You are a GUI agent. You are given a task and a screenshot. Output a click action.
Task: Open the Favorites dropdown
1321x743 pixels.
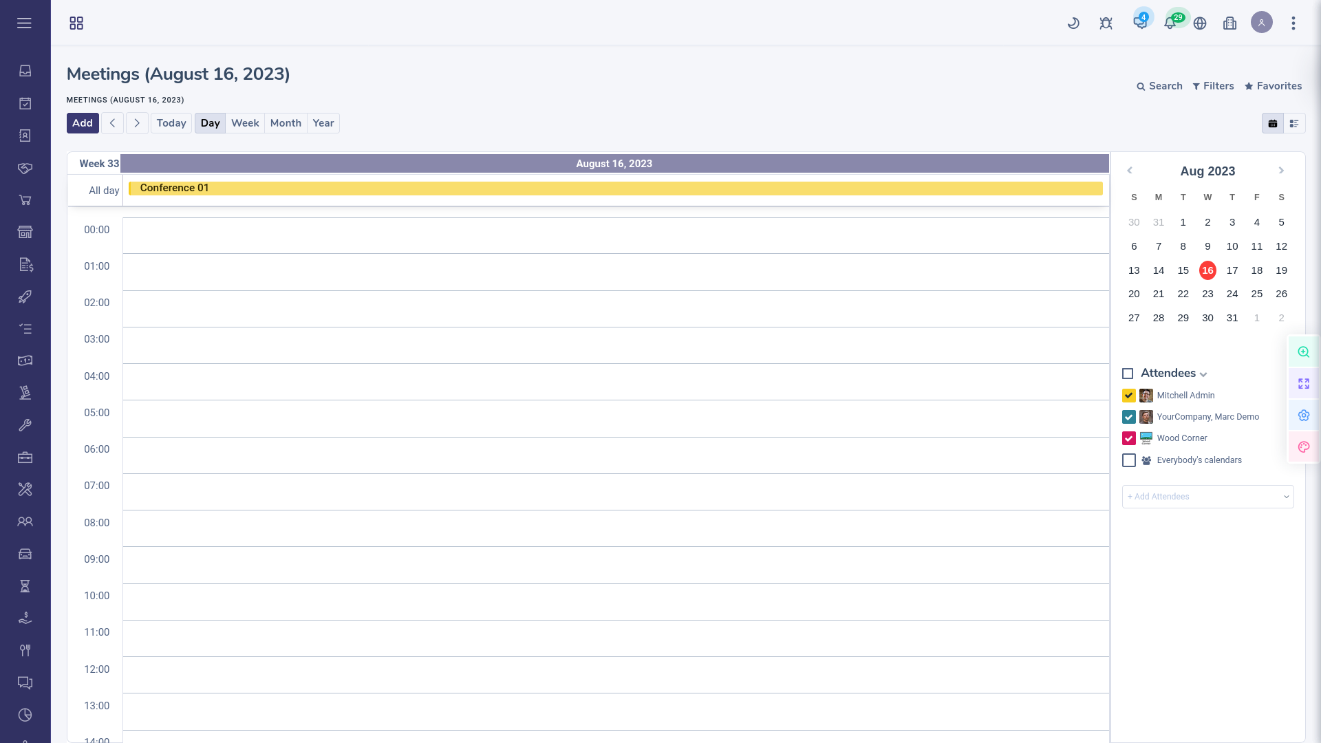point(1273,86)
